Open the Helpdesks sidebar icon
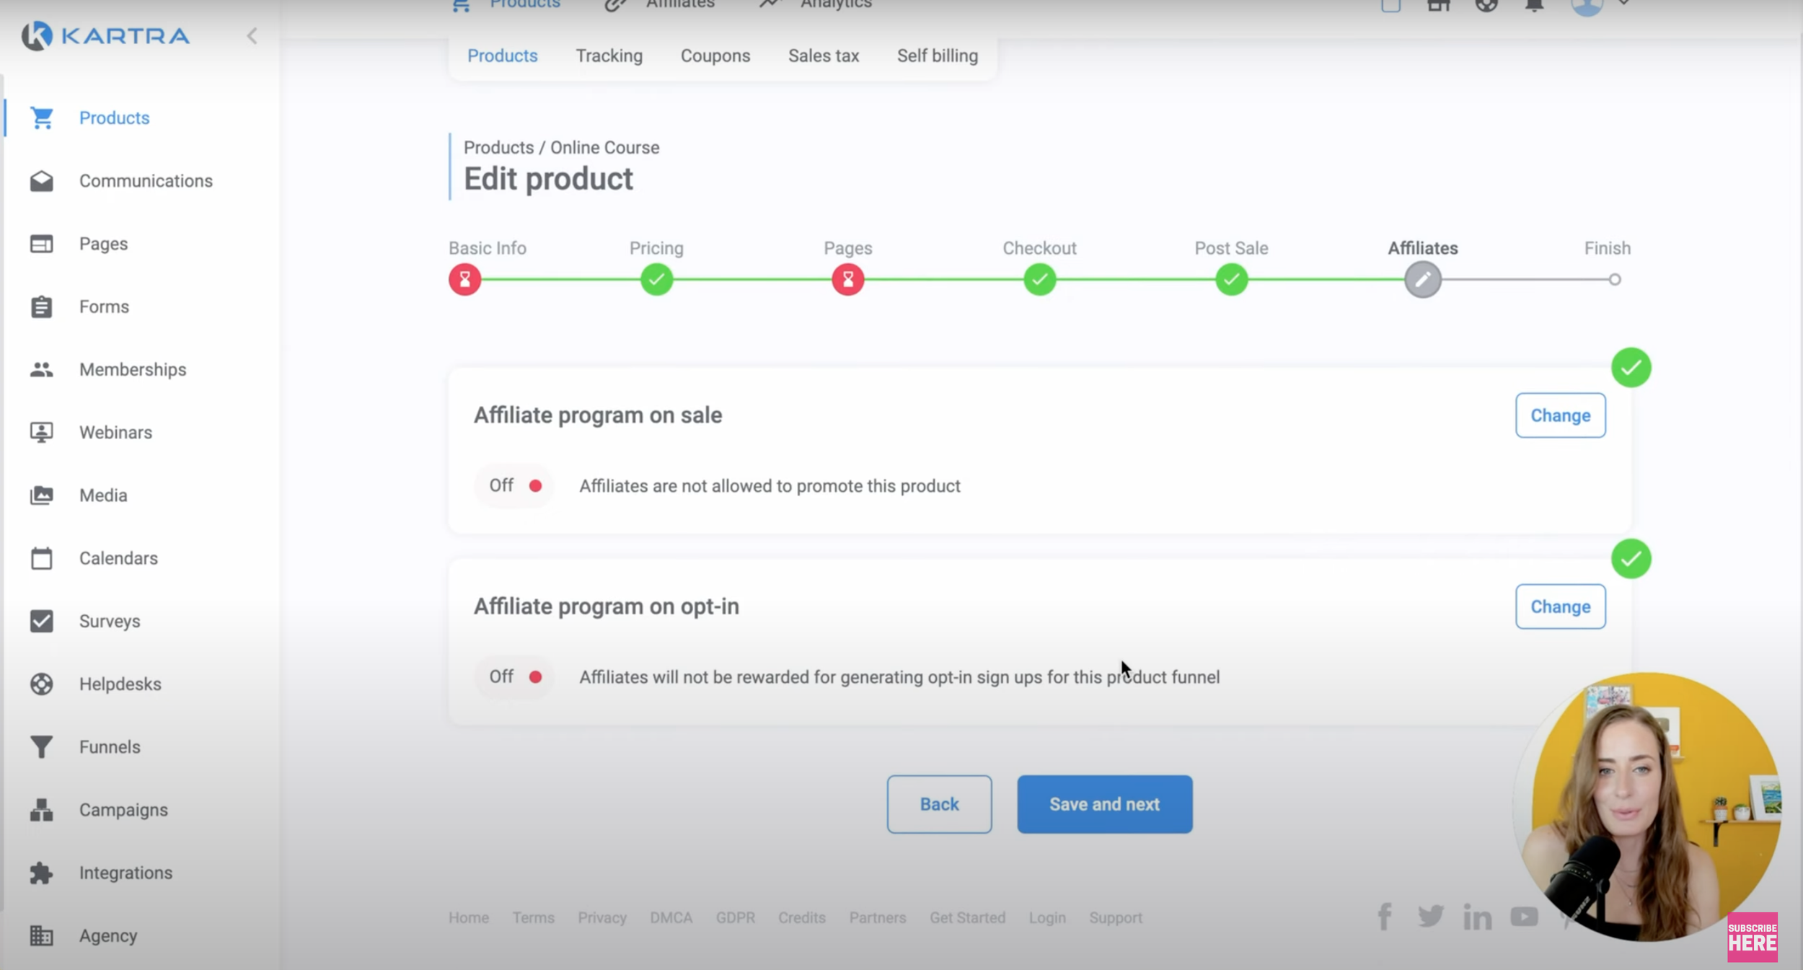 click(x=41, y=684)
